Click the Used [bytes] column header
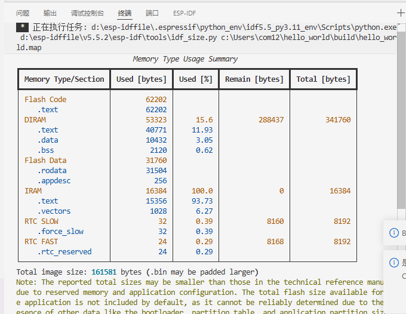Viewport: 406px width, 314px height. pos(142,79)
